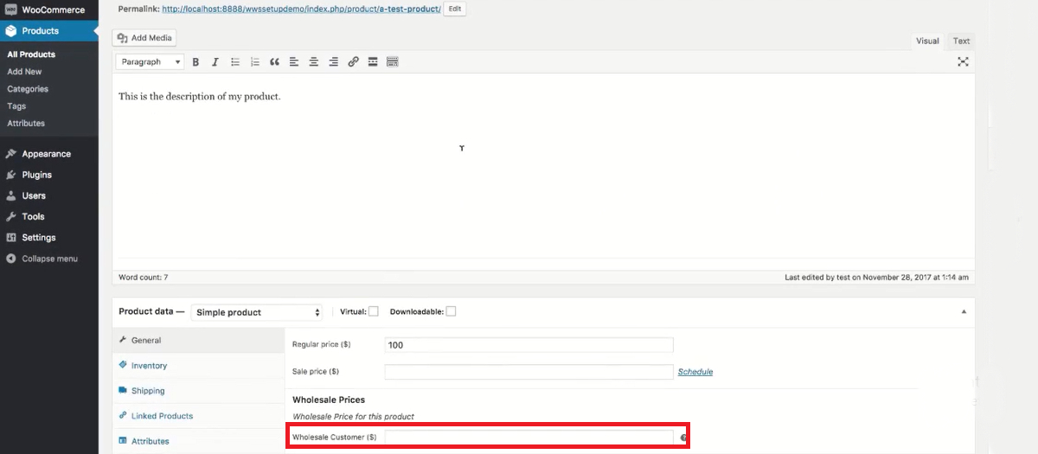Switch to the Visual editor tab
The width and height of the screenshot is (1038, 454).
coord(927,41)
